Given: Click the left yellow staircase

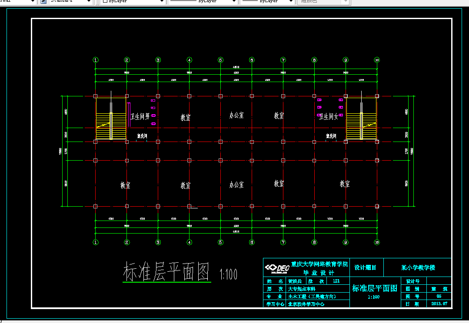Looking at the screenshot, I should tap(111, 119).
